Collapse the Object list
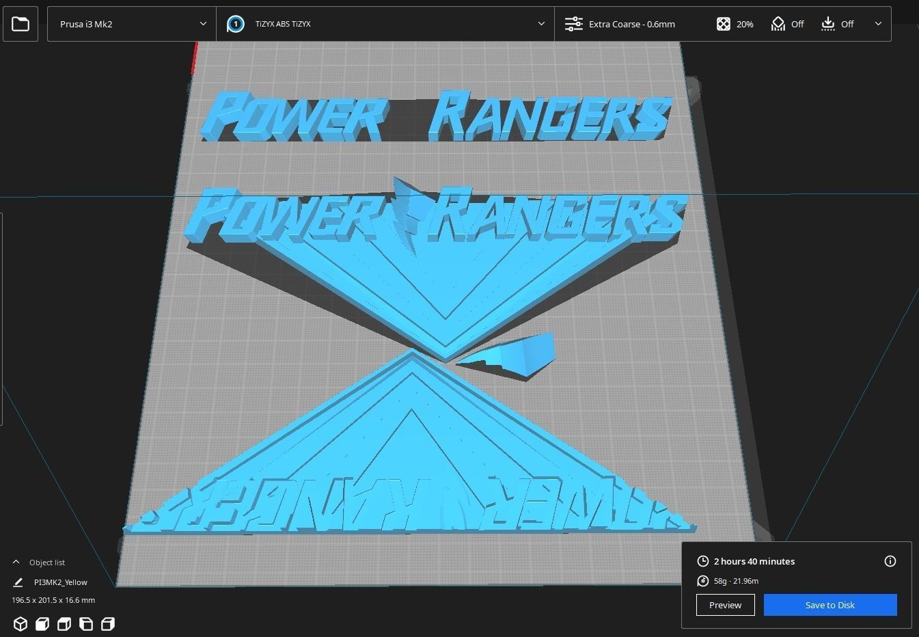919x637 pixels. [16, 562]
